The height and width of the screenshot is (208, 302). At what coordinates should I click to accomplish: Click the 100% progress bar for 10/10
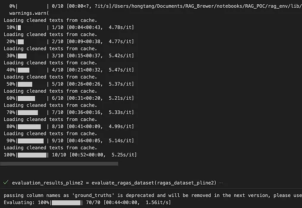point(32,155)
